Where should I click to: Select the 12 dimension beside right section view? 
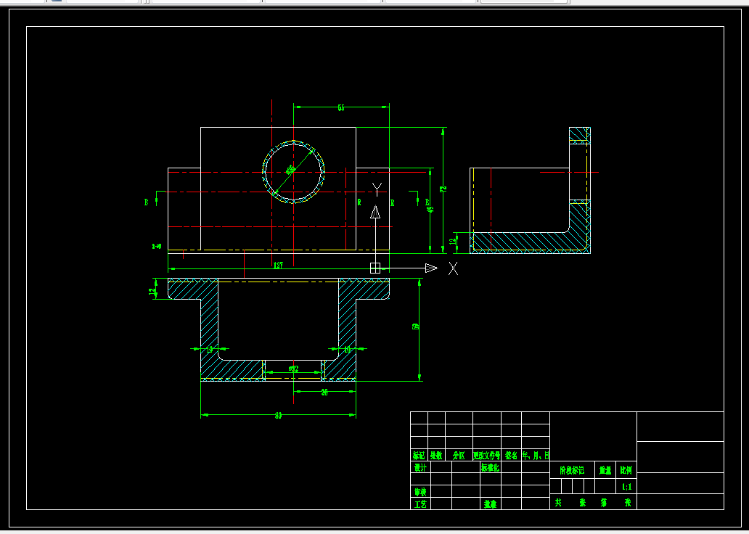pyautogui.click(x=453, y=241)
